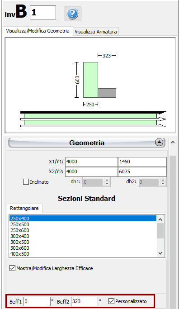The width and height of the screenshot is (179, 309).
Task: Click the section list scroll-down arrow
Action: (x=160, y=253)
